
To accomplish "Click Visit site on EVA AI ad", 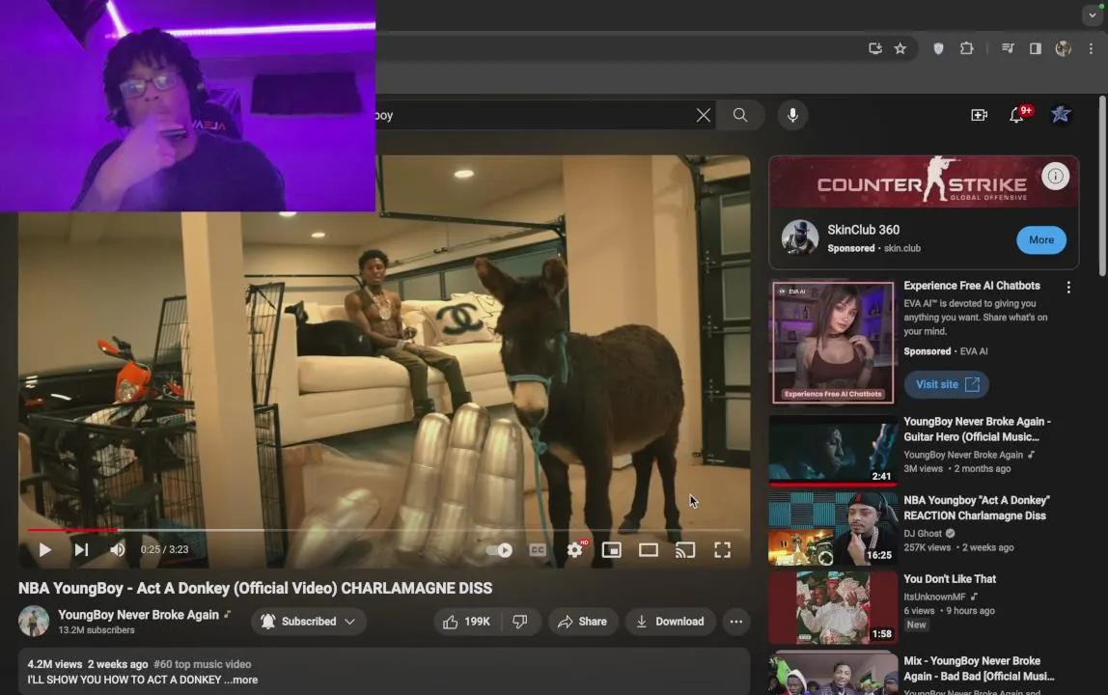I will (946, 384).
